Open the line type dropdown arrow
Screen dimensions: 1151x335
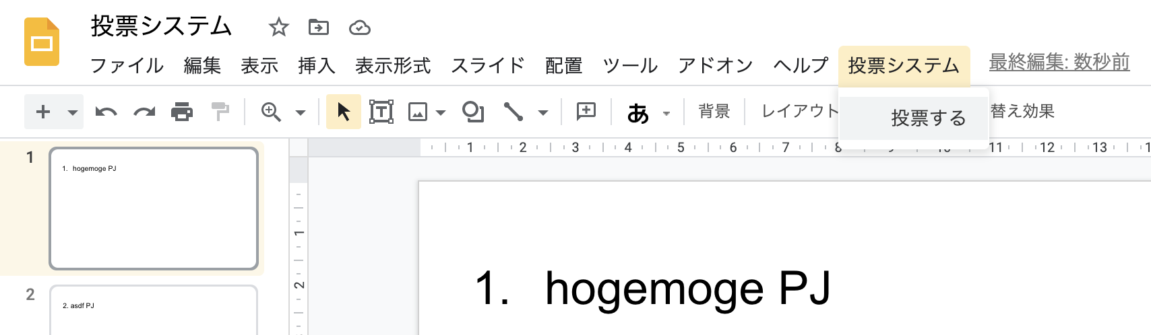click(x=542, y=112)
